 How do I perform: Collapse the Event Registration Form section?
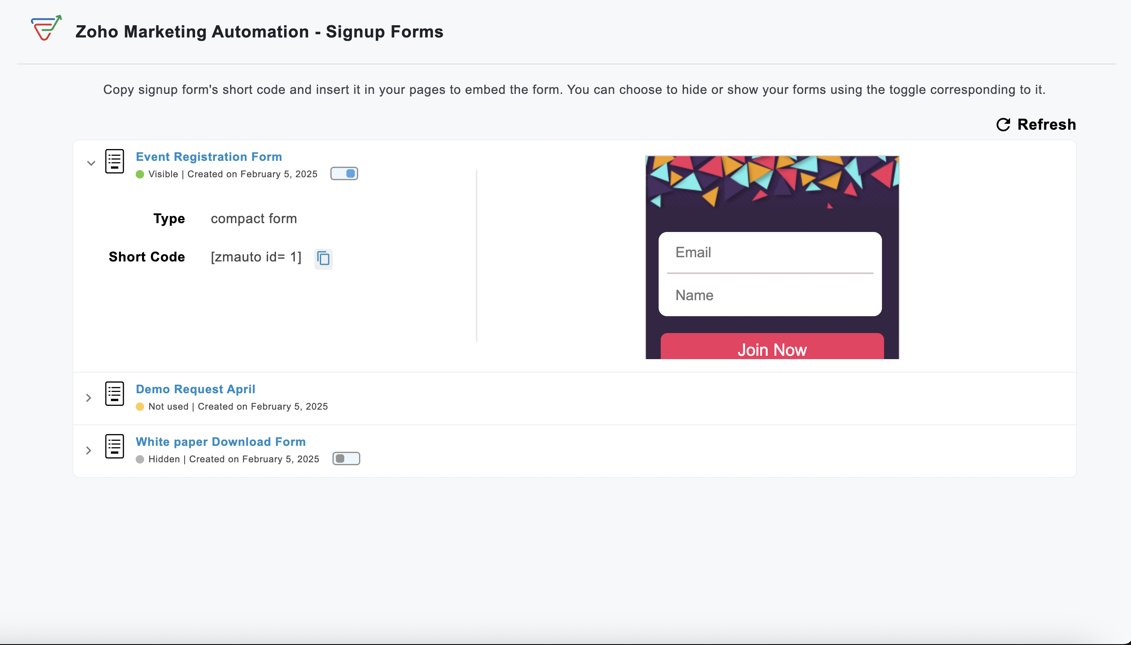91,163
